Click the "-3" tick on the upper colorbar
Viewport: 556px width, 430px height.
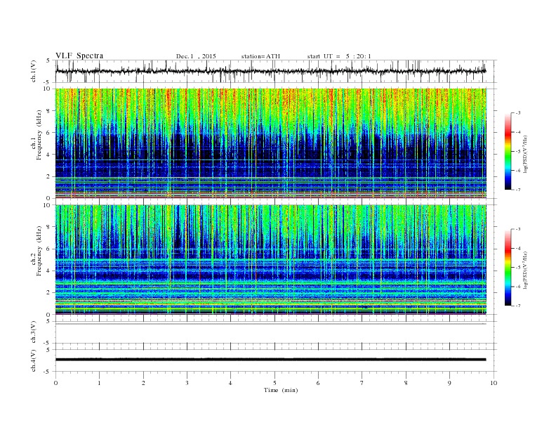[x=517, y=113]
